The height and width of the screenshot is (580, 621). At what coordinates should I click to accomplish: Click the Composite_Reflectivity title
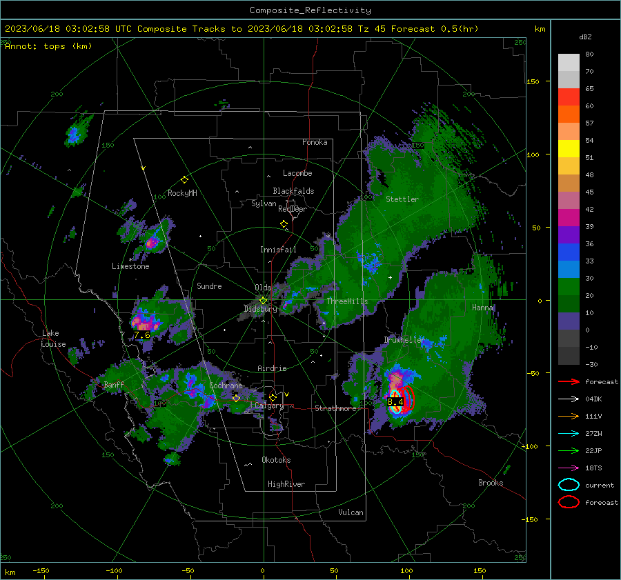(310, 10)
